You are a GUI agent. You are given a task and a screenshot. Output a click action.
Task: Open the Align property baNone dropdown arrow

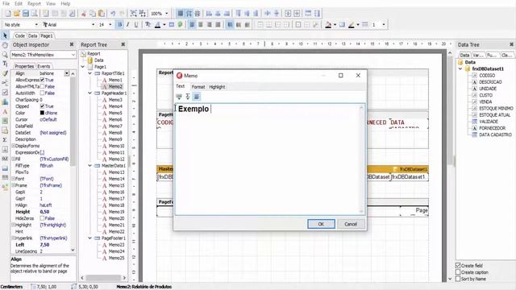click(67, 73)
